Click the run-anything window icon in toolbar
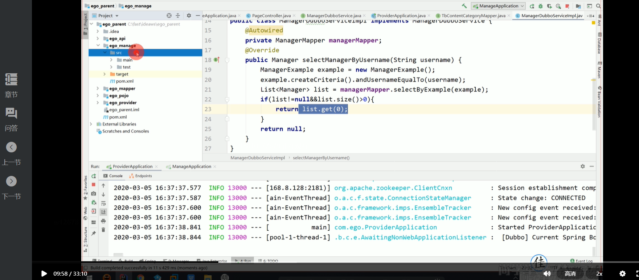This screenshot has height=280, width=639. [590, 6]
